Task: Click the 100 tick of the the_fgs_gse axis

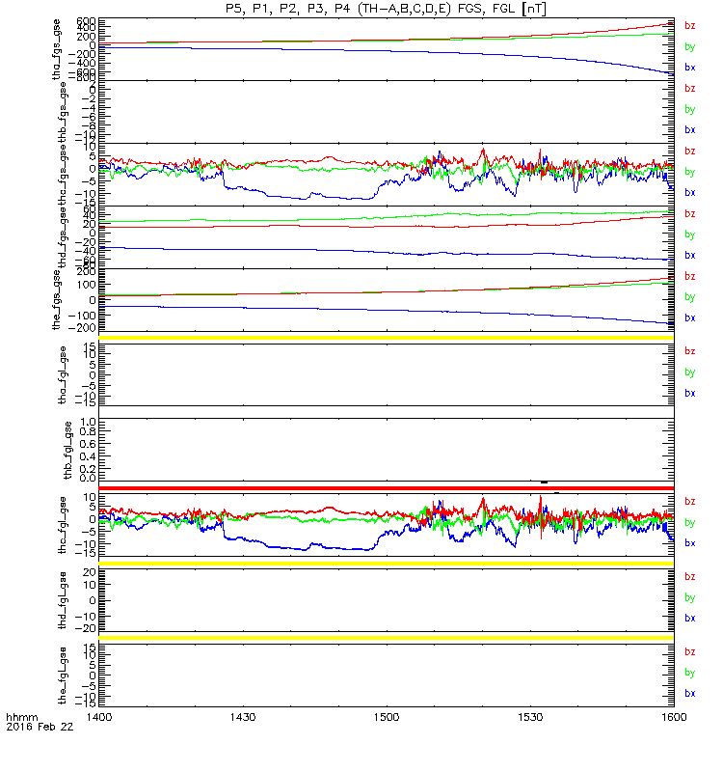Action: [x=87, y=285]
